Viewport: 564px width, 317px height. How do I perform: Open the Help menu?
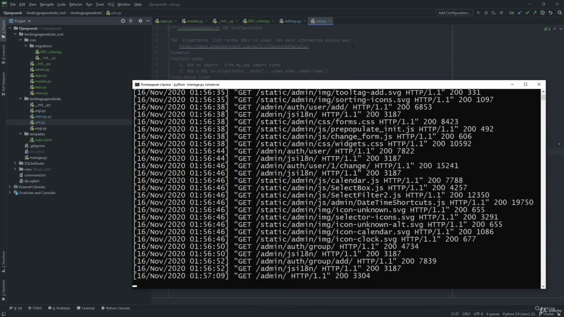138,4
